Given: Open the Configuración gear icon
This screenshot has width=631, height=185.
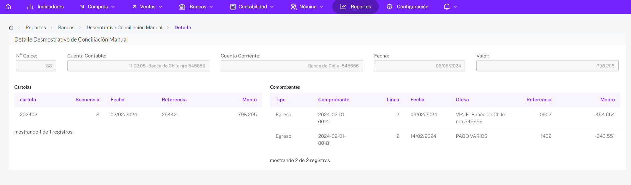Looking at the screenshot, I should (389, 7).
